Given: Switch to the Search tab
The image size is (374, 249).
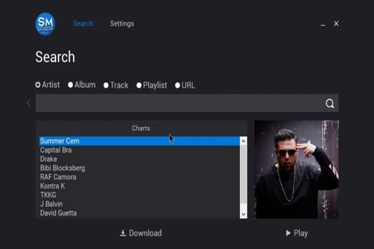Looking at the screenshot, I should (83, 24).
